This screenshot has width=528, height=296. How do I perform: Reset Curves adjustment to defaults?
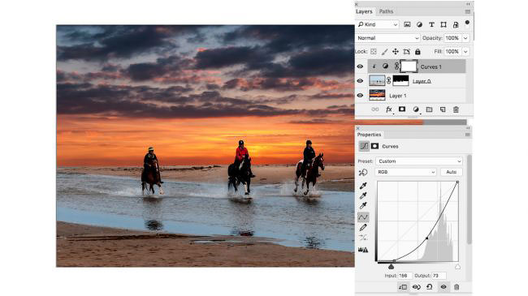point(430,287)
